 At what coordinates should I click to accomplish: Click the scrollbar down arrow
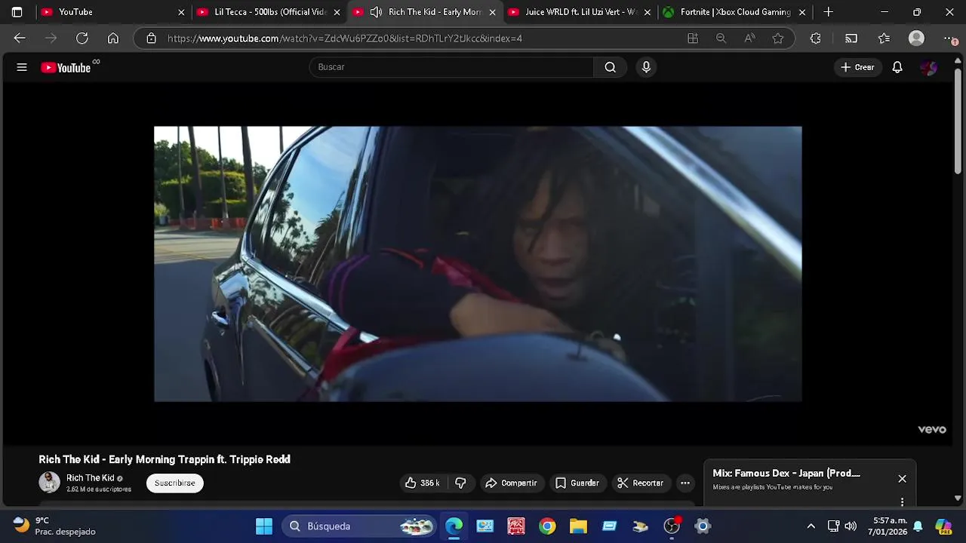[x=958, y=498]
